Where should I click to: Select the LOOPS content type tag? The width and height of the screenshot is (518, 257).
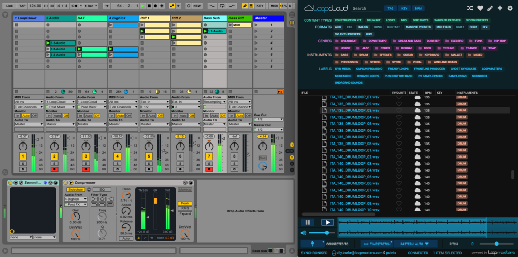coord(391,20)
